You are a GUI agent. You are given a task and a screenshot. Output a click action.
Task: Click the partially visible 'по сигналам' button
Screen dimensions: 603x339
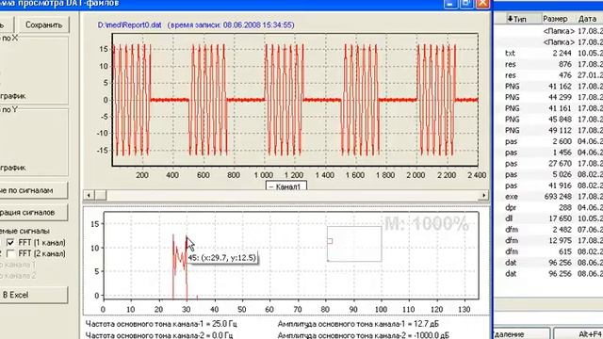(34, 190)
